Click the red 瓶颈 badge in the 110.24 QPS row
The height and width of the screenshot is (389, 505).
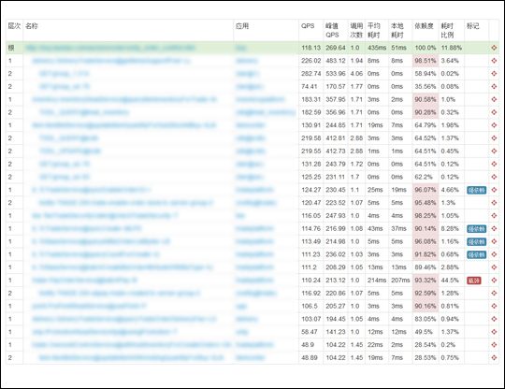tap(474, 281)
